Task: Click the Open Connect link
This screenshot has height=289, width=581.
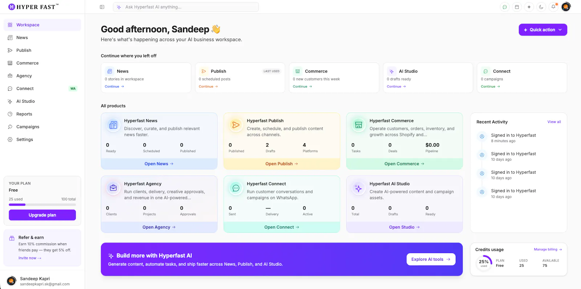Action: click(x=282, y=227)
